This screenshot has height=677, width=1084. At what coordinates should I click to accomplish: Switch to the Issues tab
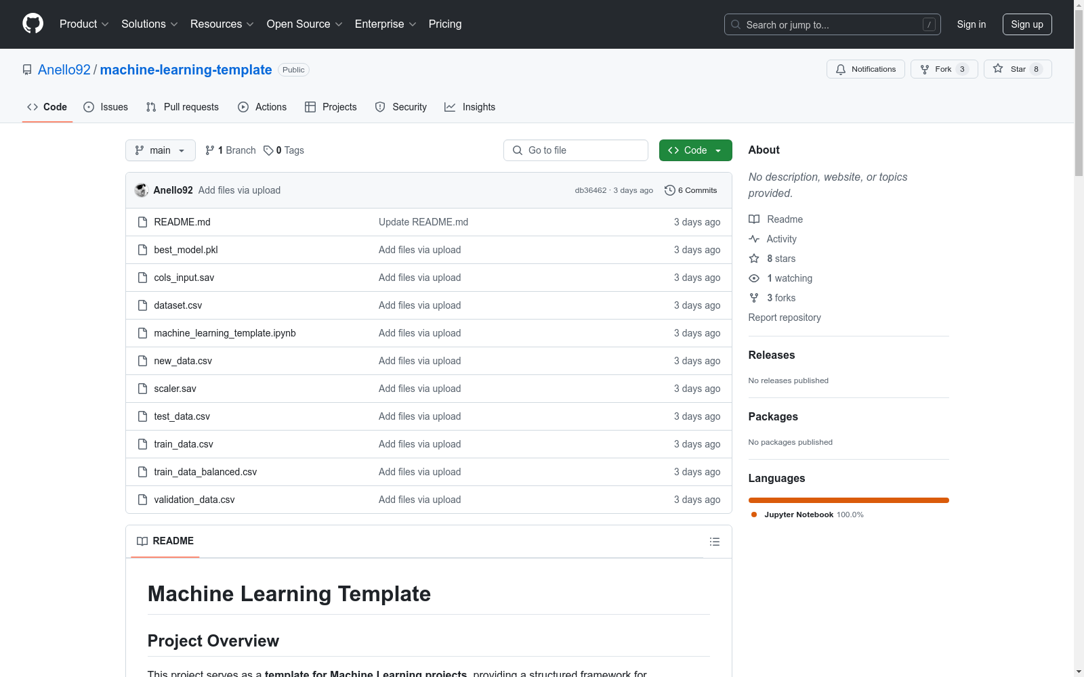click(106, 107)
